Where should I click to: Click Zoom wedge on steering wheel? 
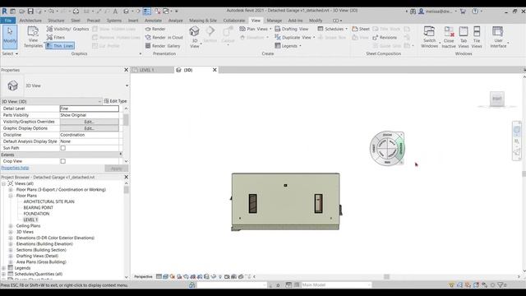pyautogui.click(x=387, y=135)
